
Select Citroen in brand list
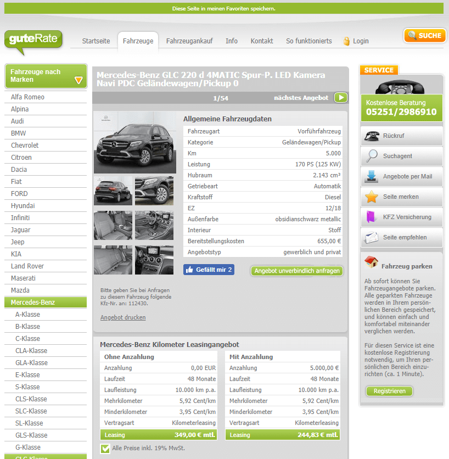coord(46,157)
